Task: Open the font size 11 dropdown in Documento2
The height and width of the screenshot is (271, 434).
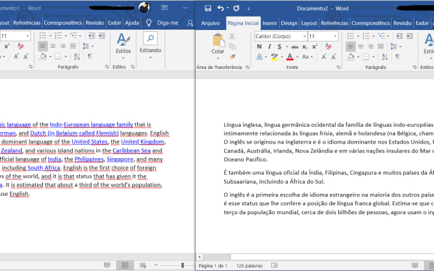Action: [x=335, y=36]
